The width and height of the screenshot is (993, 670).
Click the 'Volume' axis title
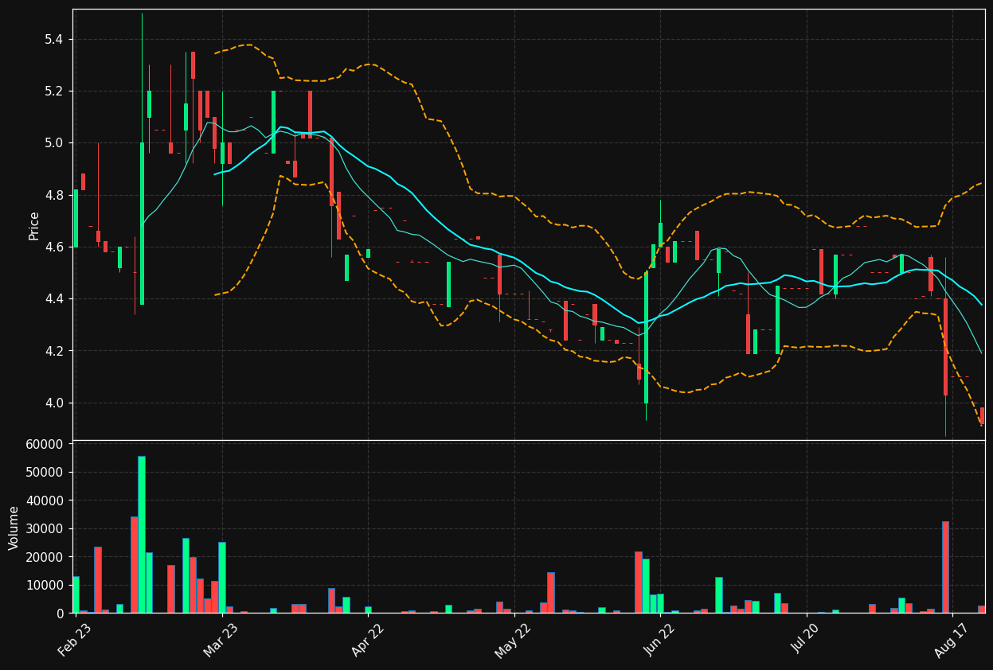(14, 528)
